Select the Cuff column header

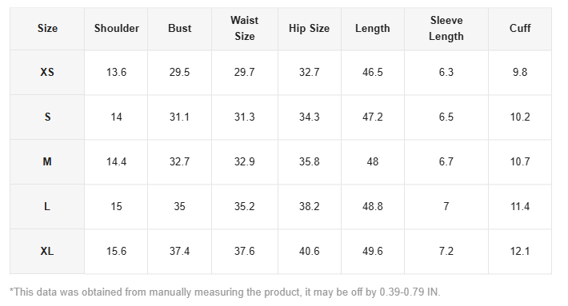click(520, 28)
